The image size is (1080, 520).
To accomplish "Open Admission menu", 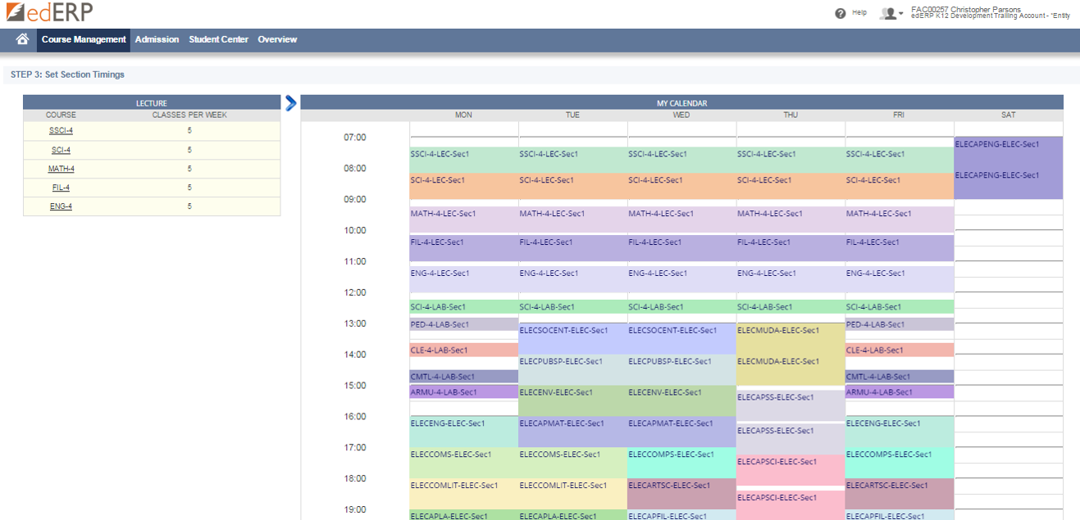I will [x=157, y=39].
